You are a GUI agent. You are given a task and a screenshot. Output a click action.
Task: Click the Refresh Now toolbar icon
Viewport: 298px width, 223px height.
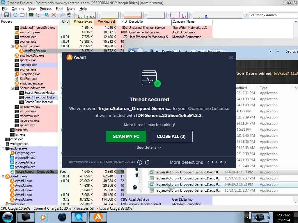pyautogui.click(x=15, y=15)
